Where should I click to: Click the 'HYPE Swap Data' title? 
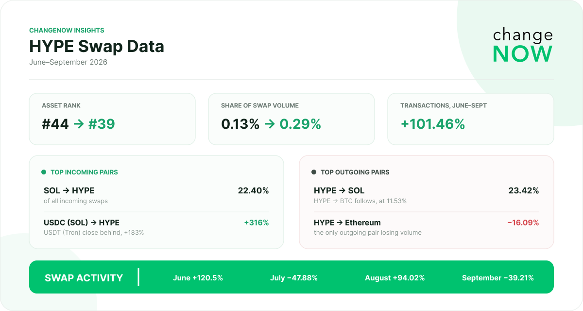pyautogui.click(x=97, y=46)
